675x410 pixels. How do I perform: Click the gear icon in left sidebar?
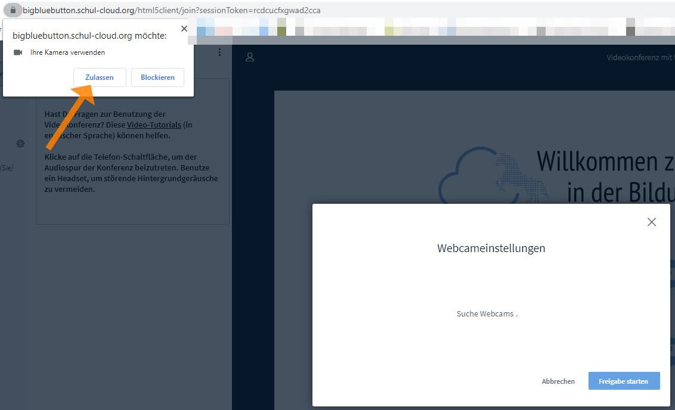(x=20, y=144)
